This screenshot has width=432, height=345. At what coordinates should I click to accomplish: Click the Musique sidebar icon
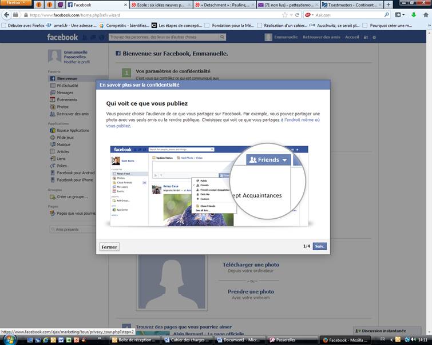53,145
